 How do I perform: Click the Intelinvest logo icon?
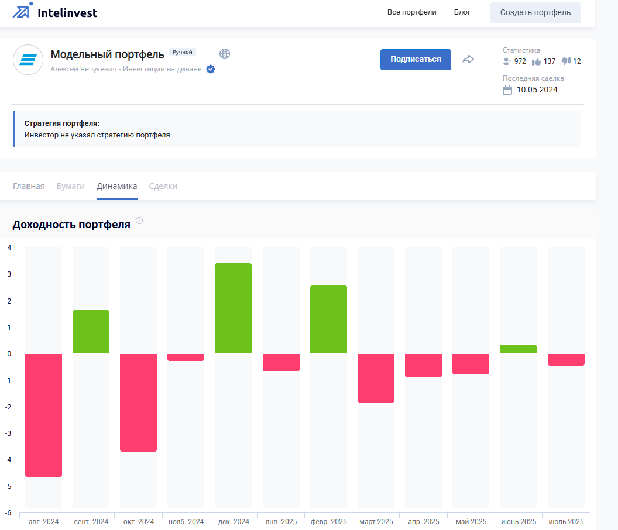point(22,11)
